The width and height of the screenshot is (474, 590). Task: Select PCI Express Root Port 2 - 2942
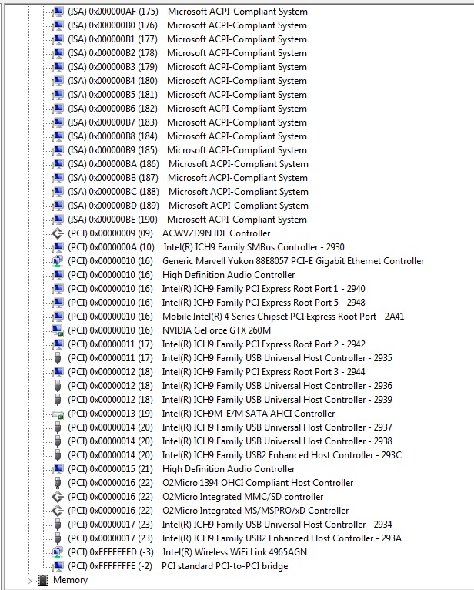[x=263, y=344]
